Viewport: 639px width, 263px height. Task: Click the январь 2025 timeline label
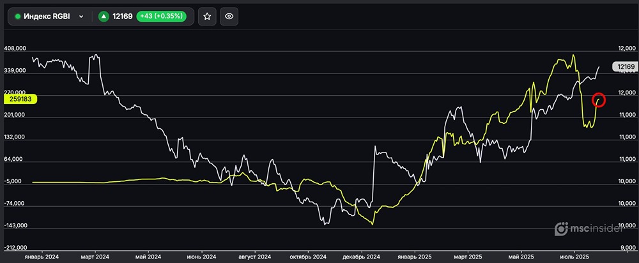414,257
